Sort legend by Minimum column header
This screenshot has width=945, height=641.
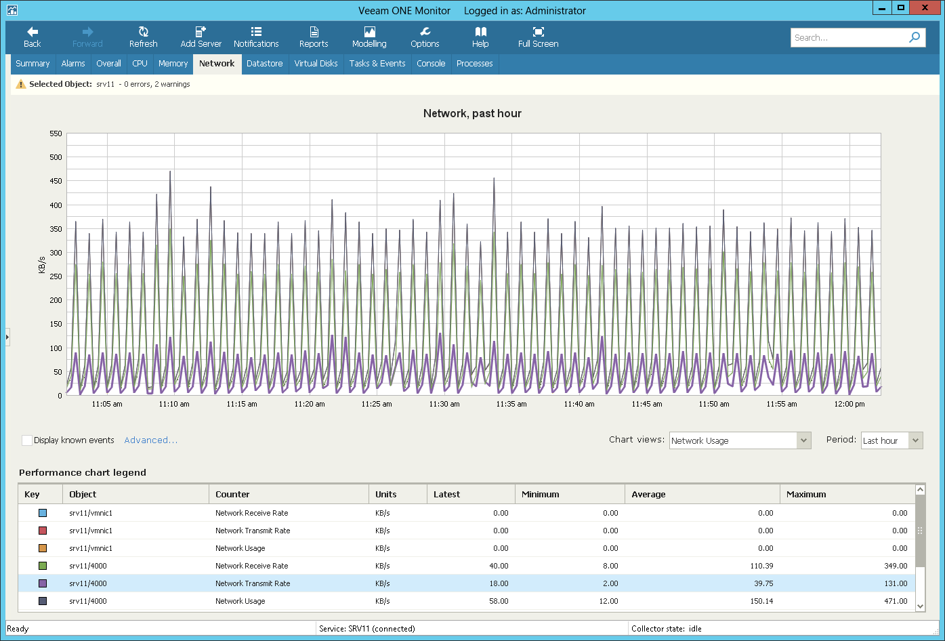pos(570,495)
